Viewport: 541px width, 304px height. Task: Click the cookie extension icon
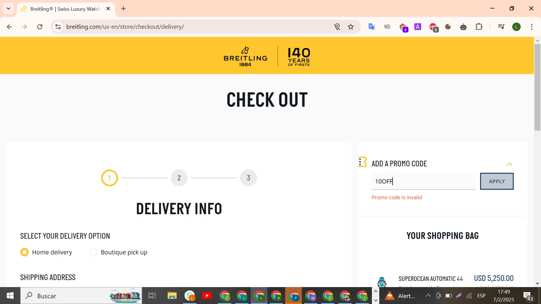[x=448, y=27]
